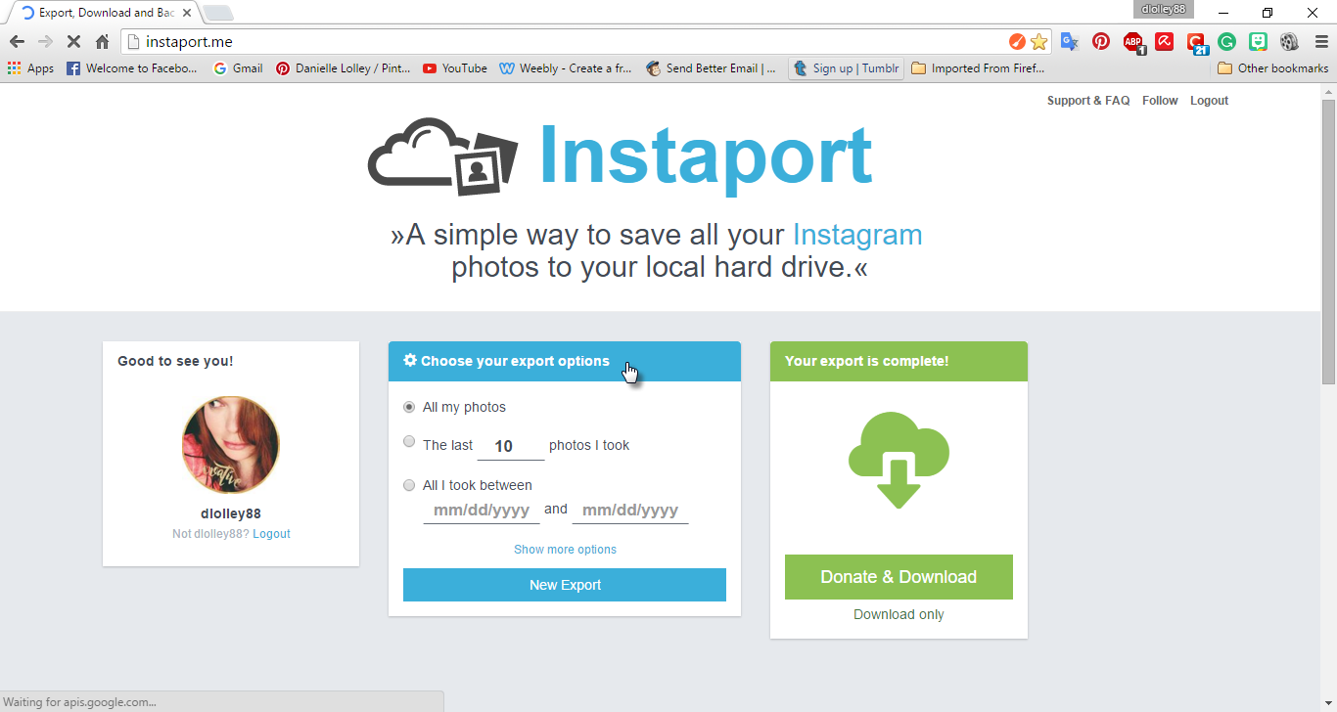1337x712 pixels.
Task: Select the All I took between option
Action: [409, 485]
